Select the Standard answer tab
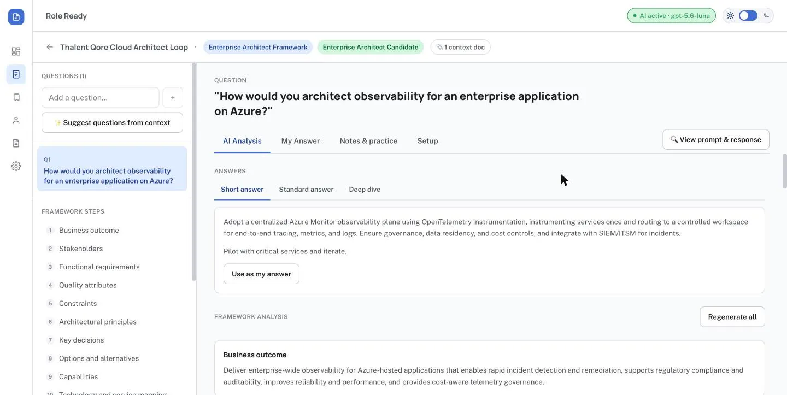 pyautogui.click(x=306, y=190)
